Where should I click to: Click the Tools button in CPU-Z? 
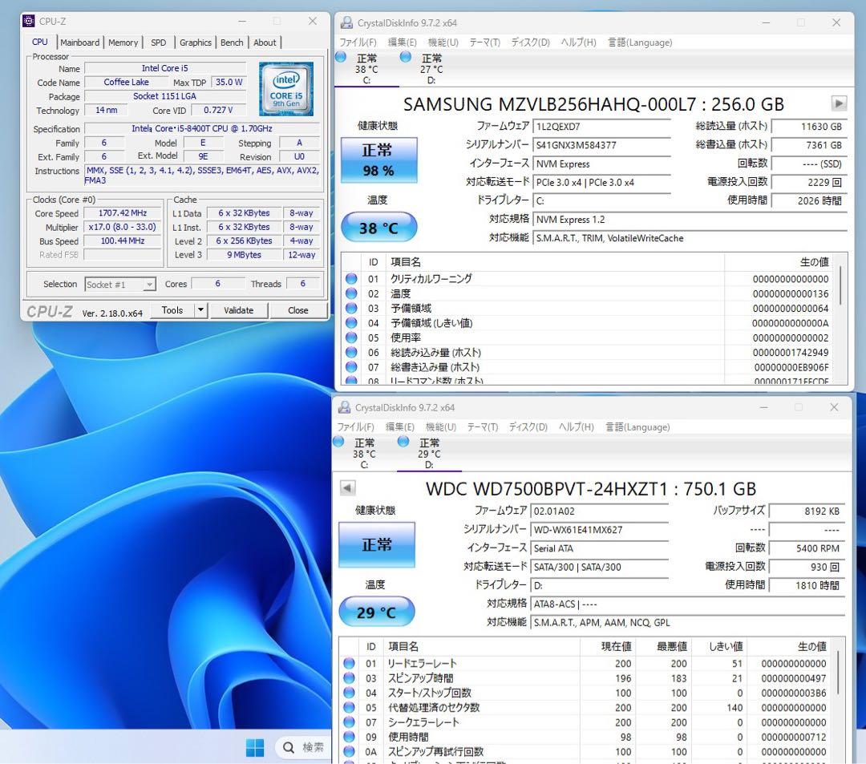pyautogui.click(x=172, y=310)
